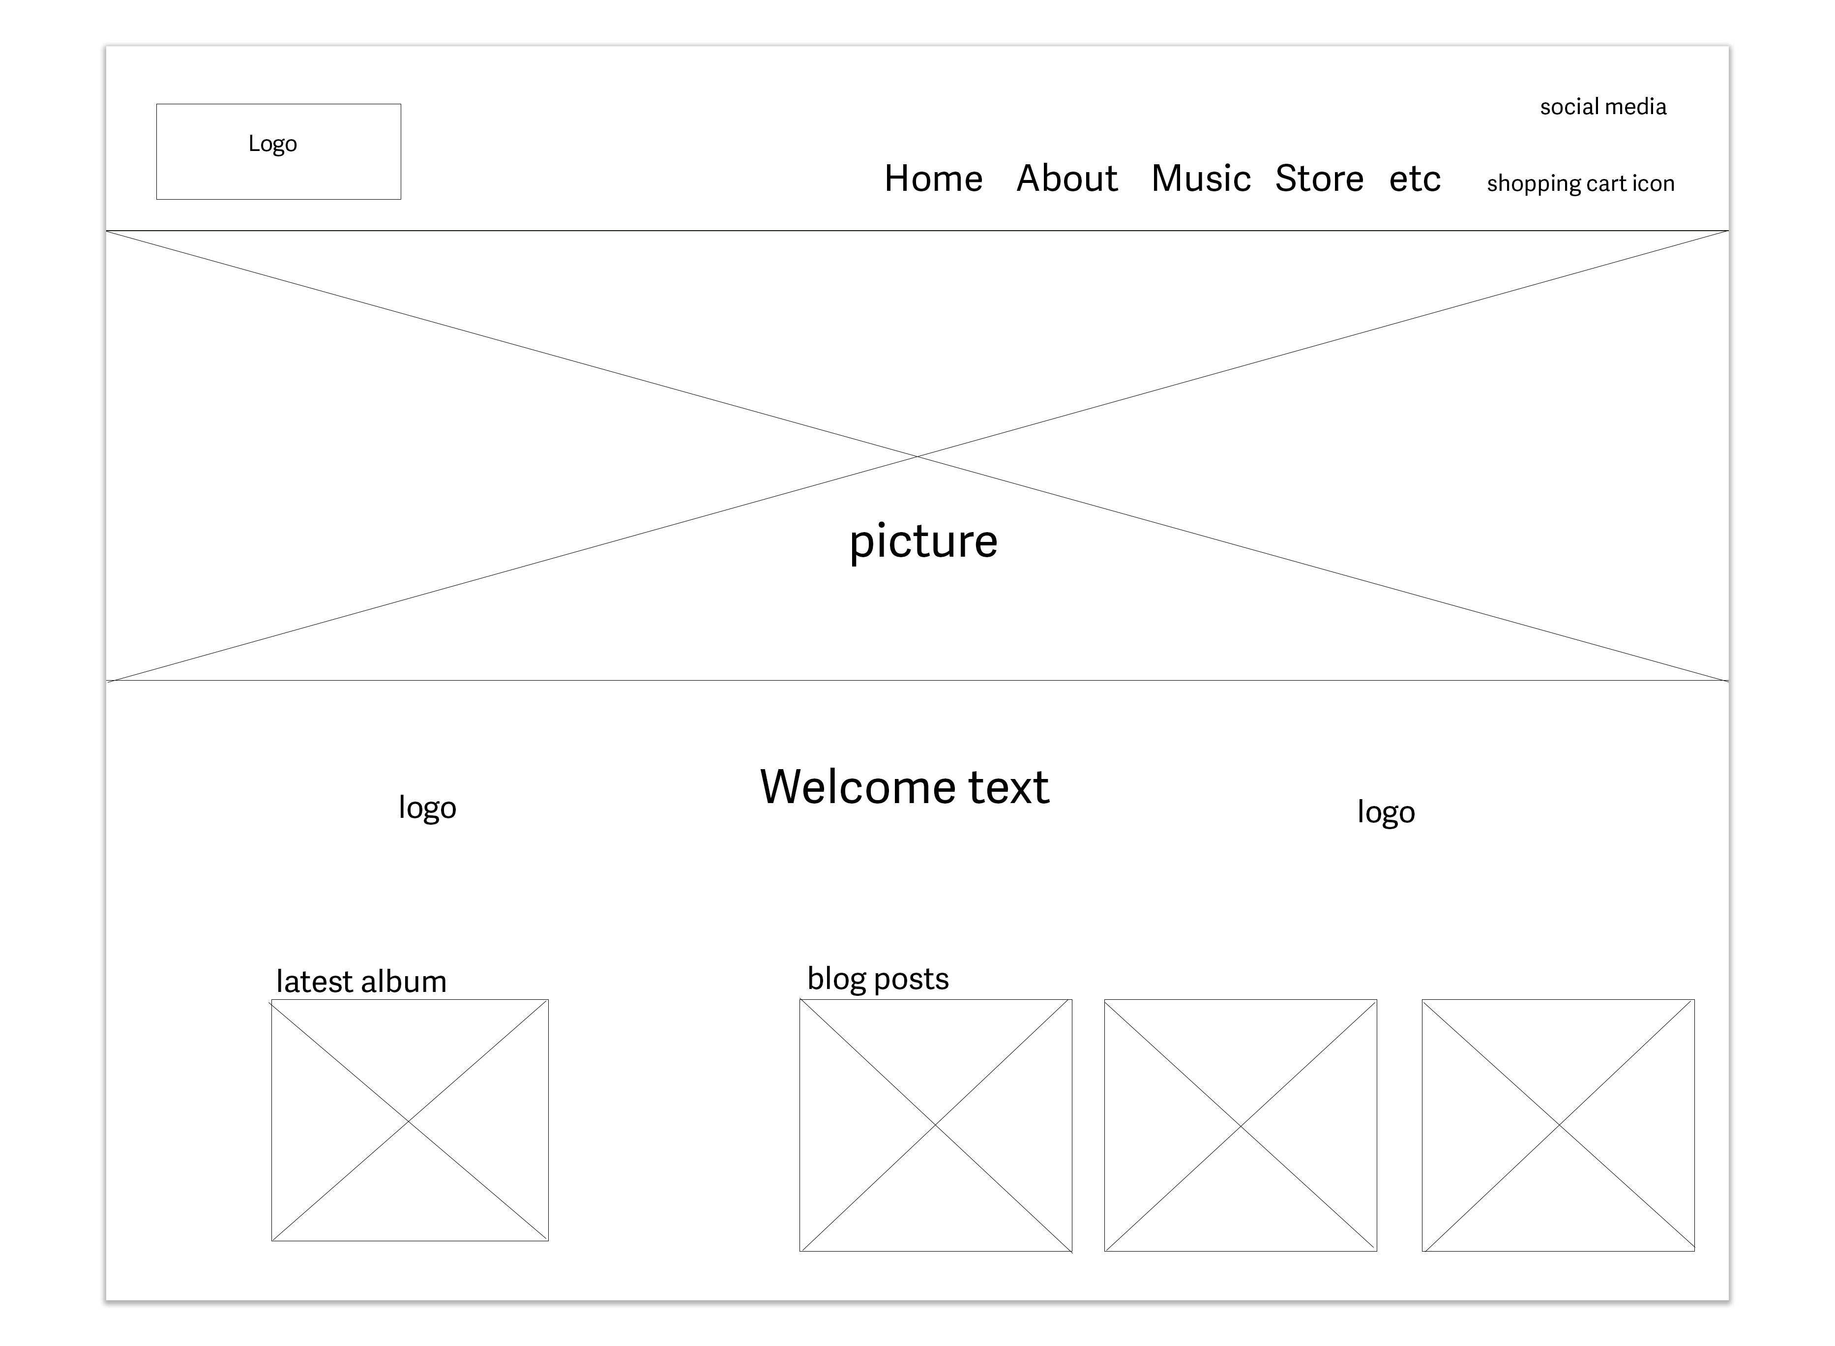This screenshot has width=1835, height=1346.
Task: Click the Welcome text heading
Action: 904,787
